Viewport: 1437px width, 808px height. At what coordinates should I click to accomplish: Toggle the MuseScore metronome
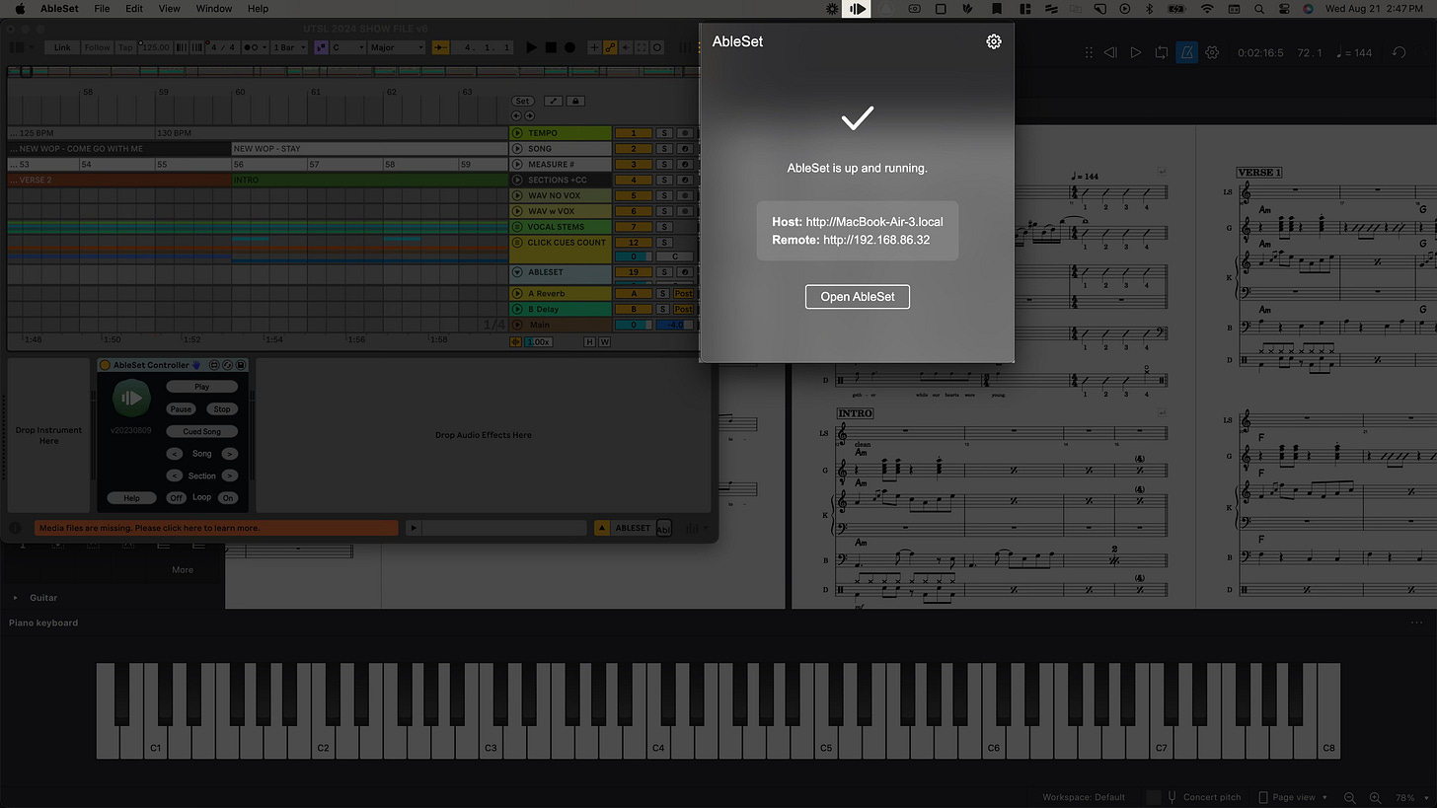click(1186, 52)
